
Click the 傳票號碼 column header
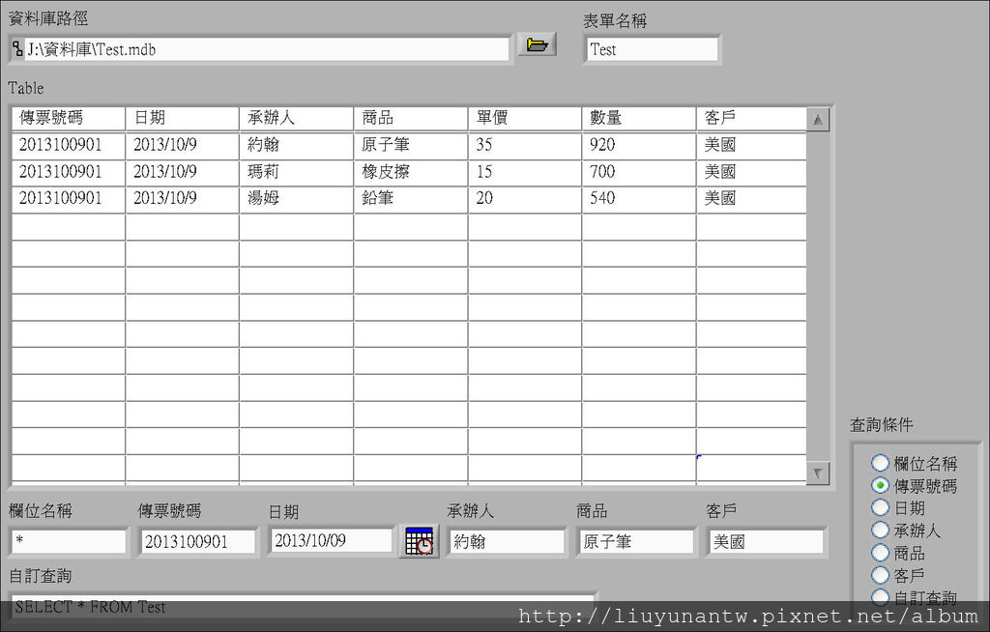point(69,118)
